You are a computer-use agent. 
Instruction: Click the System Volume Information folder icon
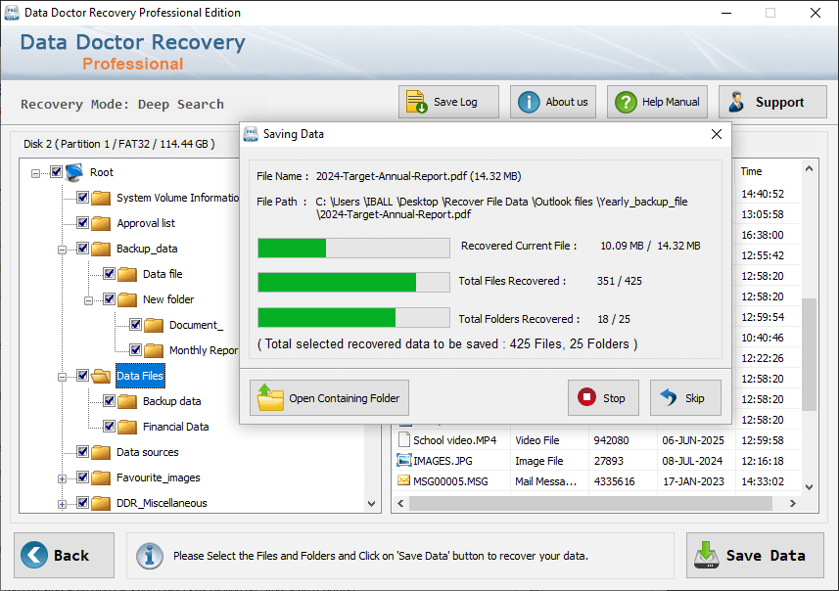[x=101, y=198]
